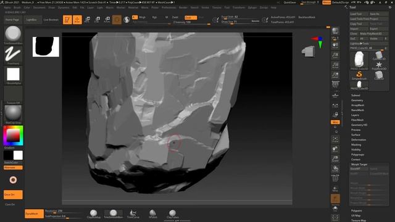Click the sculptris-style sphere icon in top shelf
The height and width of the screenshot is (222, 395).
127,20
